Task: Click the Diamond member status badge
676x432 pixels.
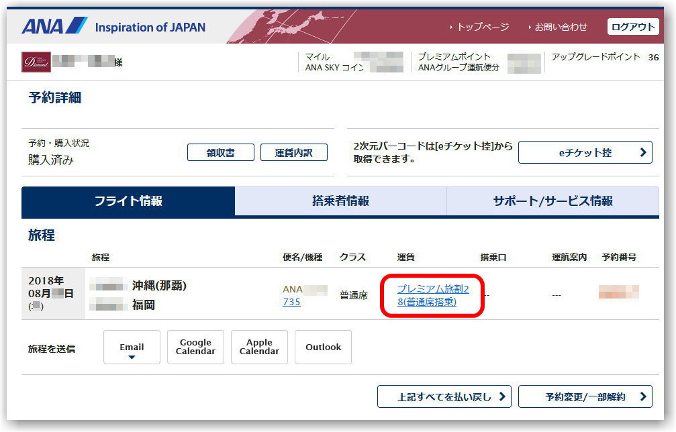Action: [x=36, y=62]
